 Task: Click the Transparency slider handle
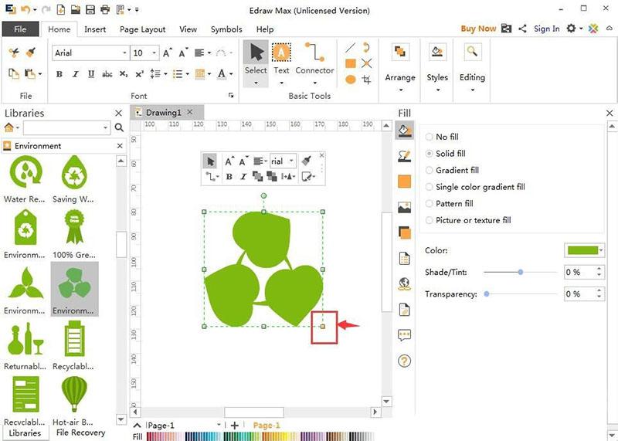[x=486, y=293]
